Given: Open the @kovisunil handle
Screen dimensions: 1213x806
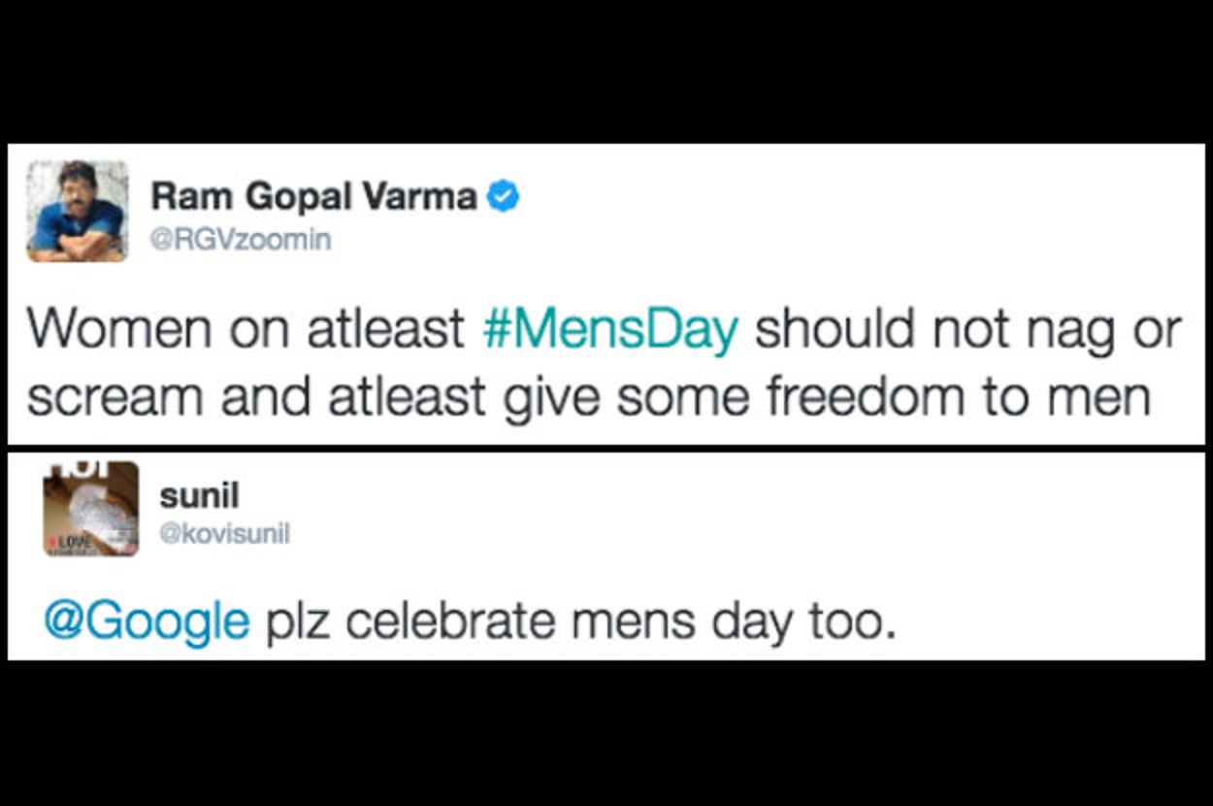Looking at the screenshot, I should (x=224, y=533).
